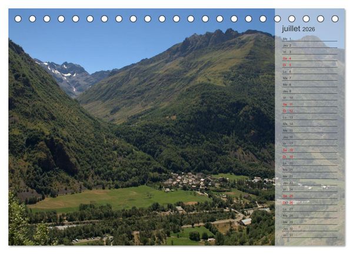Select the red "Di 12" day row
Image resolution: width=353 pixels, height=254 pixels.
click(x=310, y=111)
